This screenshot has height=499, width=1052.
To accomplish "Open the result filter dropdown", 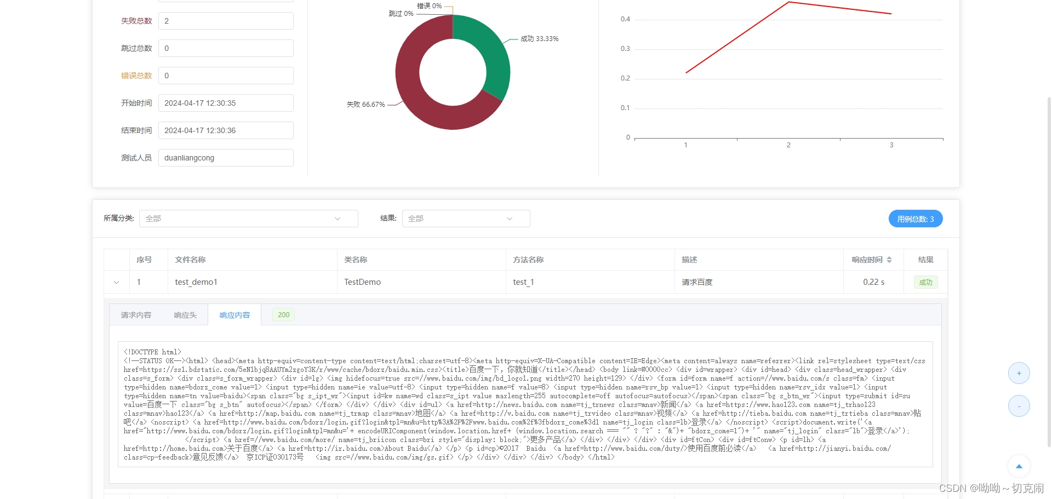I will pos(466,219).
